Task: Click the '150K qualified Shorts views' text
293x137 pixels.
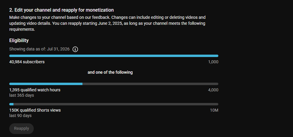Action: click(35, 110)
